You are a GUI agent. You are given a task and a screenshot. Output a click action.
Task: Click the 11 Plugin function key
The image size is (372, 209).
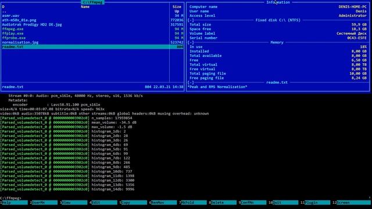pos(315,203)
